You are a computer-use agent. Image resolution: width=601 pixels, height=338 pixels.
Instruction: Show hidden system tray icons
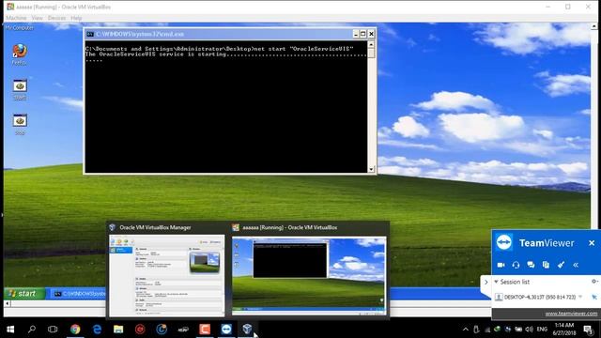coord(466,330)
